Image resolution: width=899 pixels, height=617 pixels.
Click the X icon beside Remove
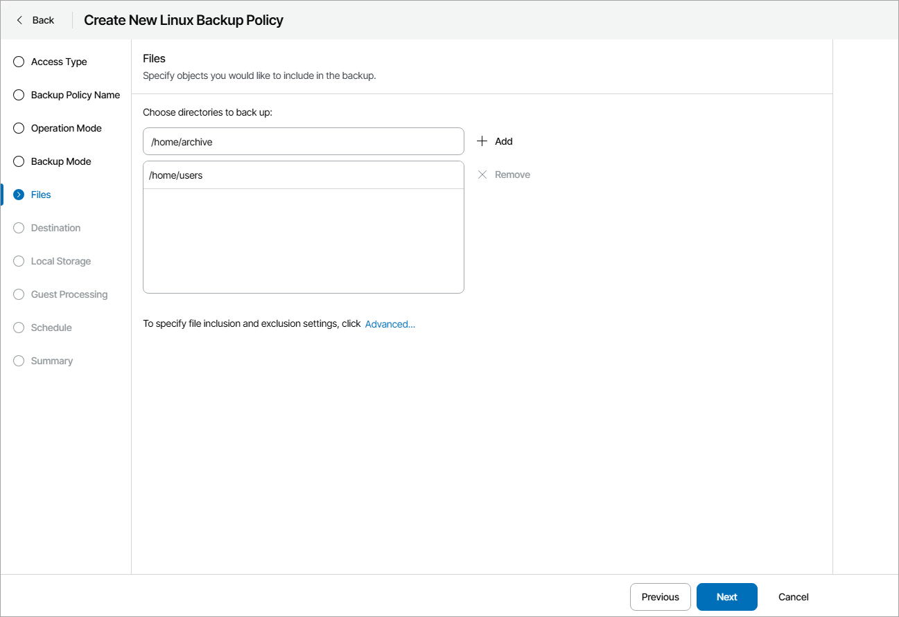[482, 175]
